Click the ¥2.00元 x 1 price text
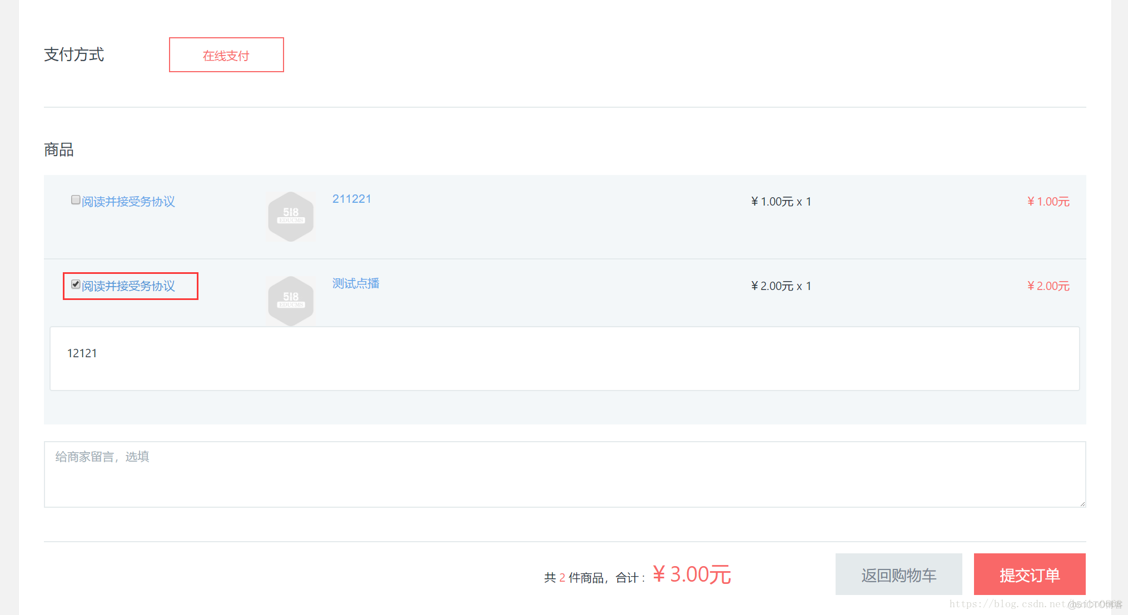 (x=781, y=286)
